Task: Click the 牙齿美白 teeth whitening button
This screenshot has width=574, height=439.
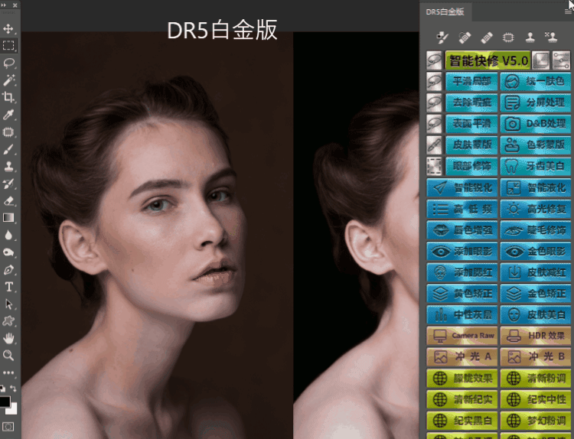Action: click(x=536, y=165)
